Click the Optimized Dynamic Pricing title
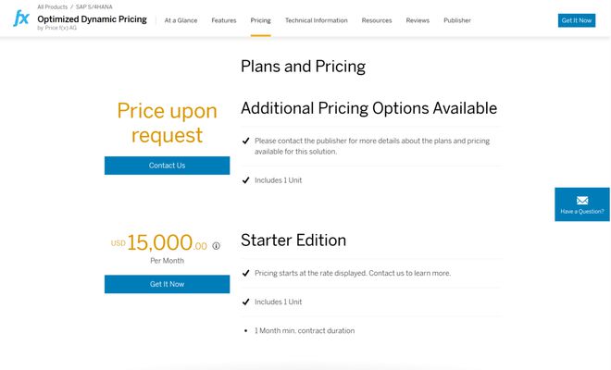 click(92, 18)
